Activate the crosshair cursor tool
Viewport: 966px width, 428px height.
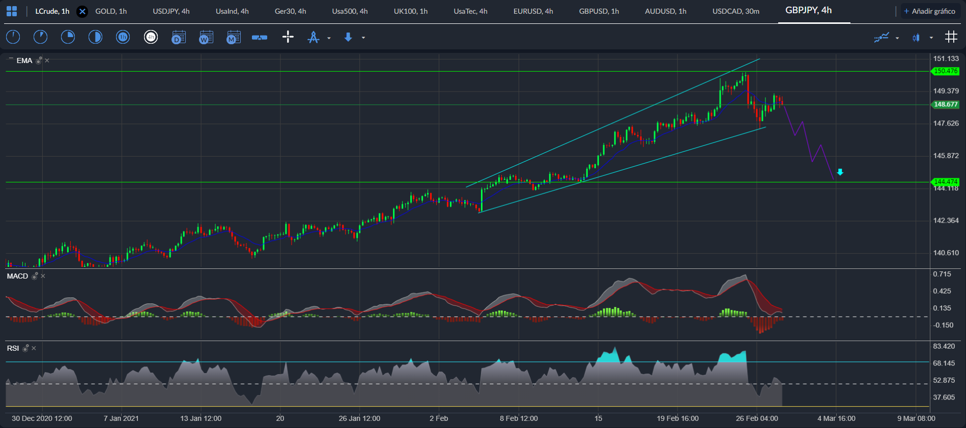click(288, 37)
